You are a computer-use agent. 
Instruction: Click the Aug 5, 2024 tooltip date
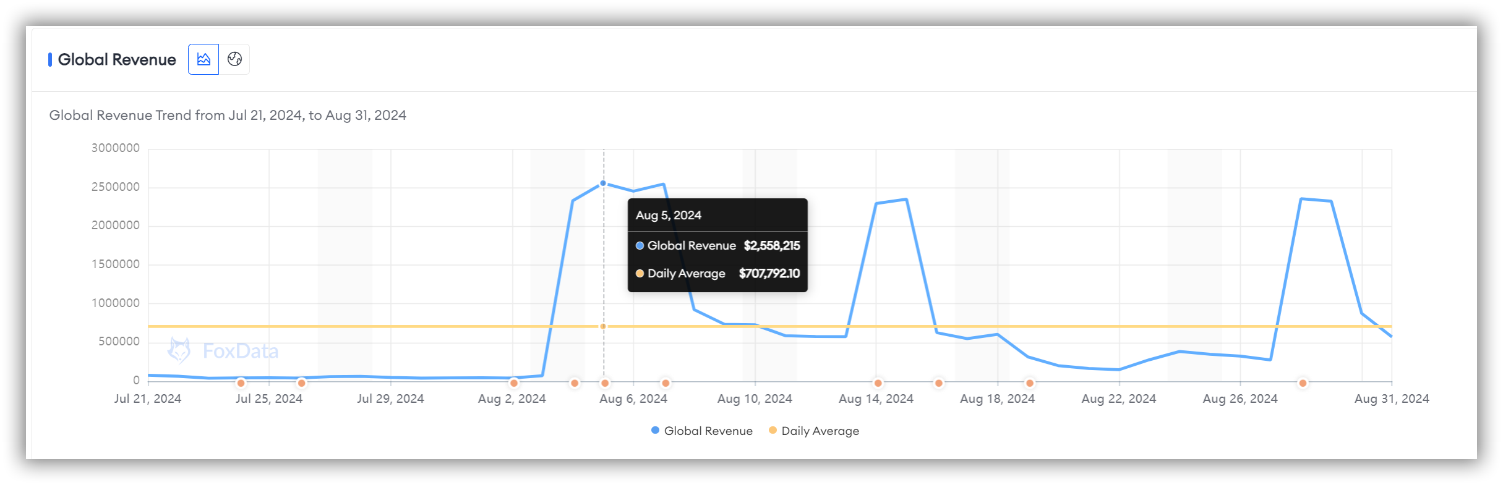[669, 215]
